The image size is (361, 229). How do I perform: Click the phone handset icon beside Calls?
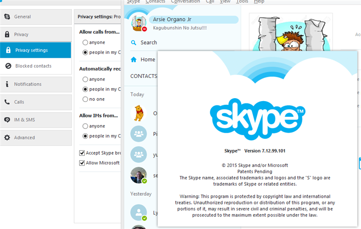click(x=7, y=102)
